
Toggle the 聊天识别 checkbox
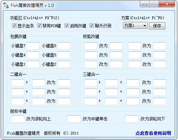pyautogui.click(x=92, y=26)
